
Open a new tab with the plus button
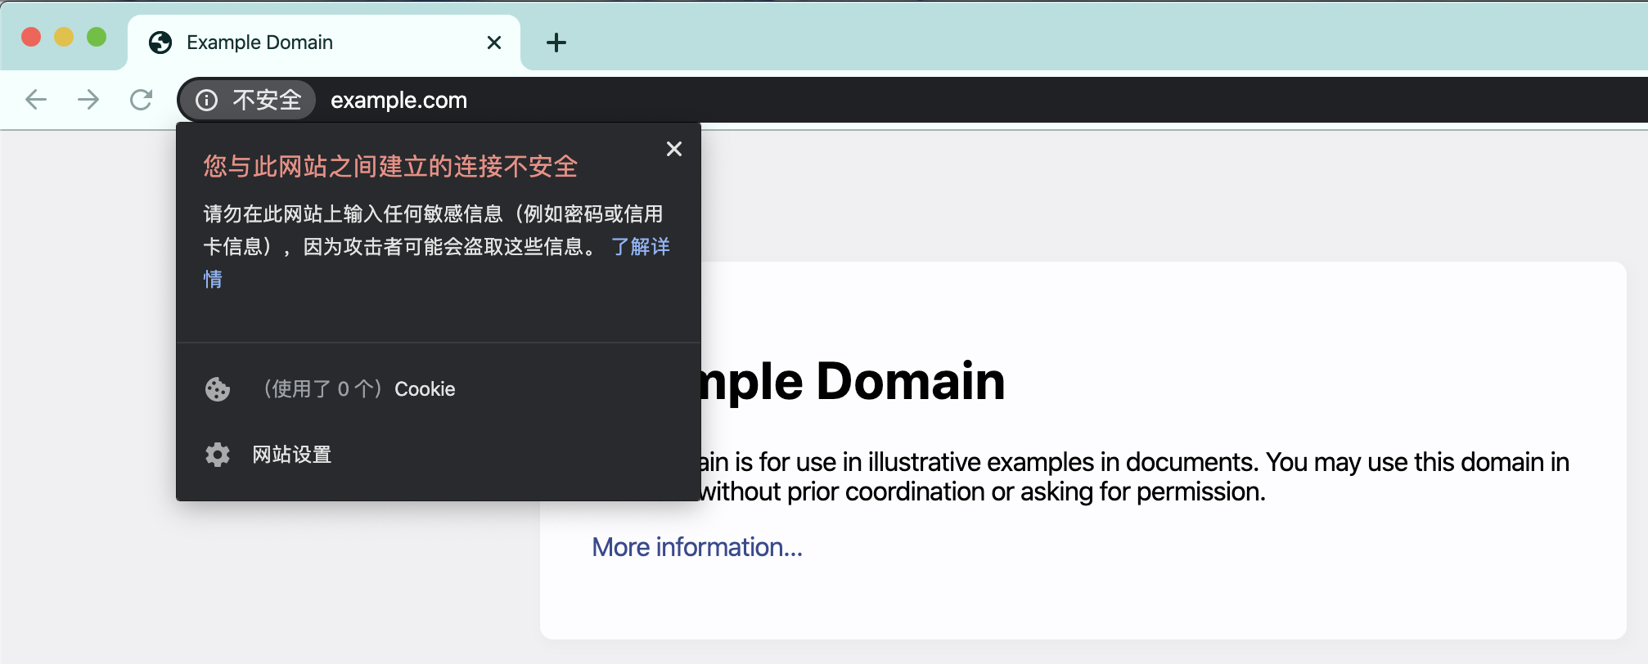point(556,43)
